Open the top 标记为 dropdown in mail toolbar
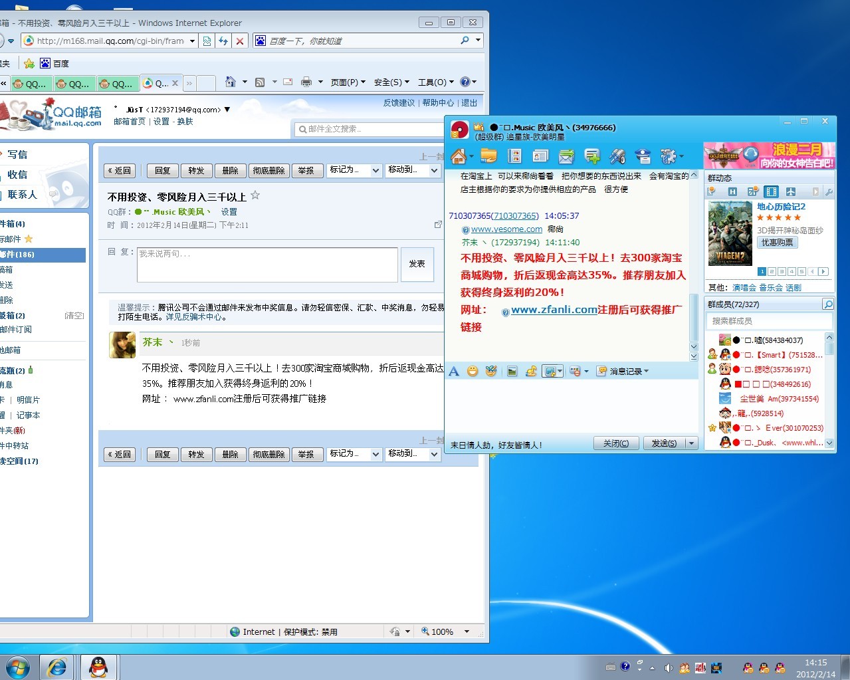 (355, 170)
